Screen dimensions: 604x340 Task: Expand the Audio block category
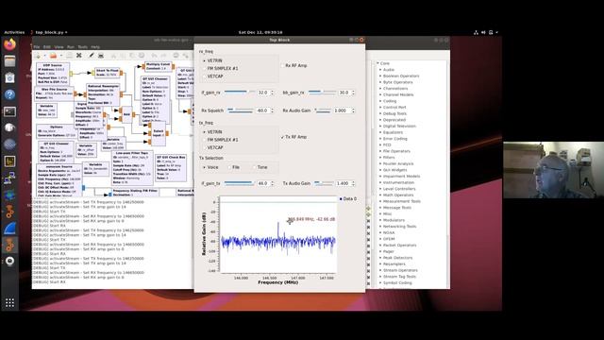coord(380,70)
